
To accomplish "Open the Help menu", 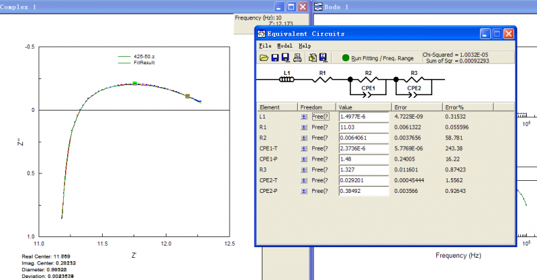I will coord(305,46).
